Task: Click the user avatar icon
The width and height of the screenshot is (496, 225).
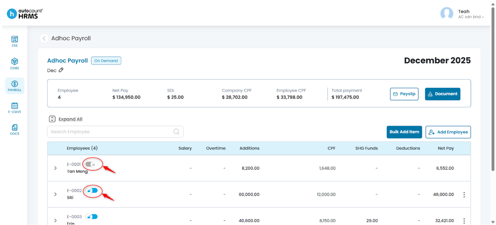Action: point(446,14)
